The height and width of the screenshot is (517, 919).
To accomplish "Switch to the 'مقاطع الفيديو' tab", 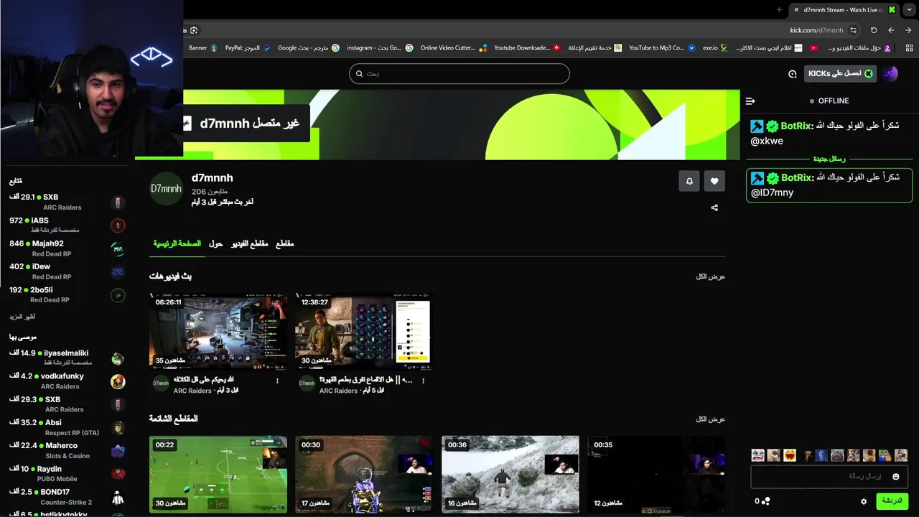I will (249, 244).
